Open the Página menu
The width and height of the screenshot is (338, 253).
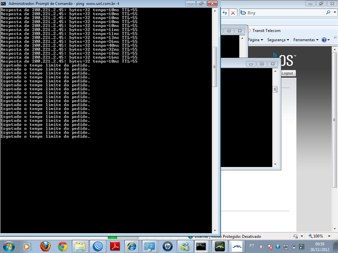point(256,40)
